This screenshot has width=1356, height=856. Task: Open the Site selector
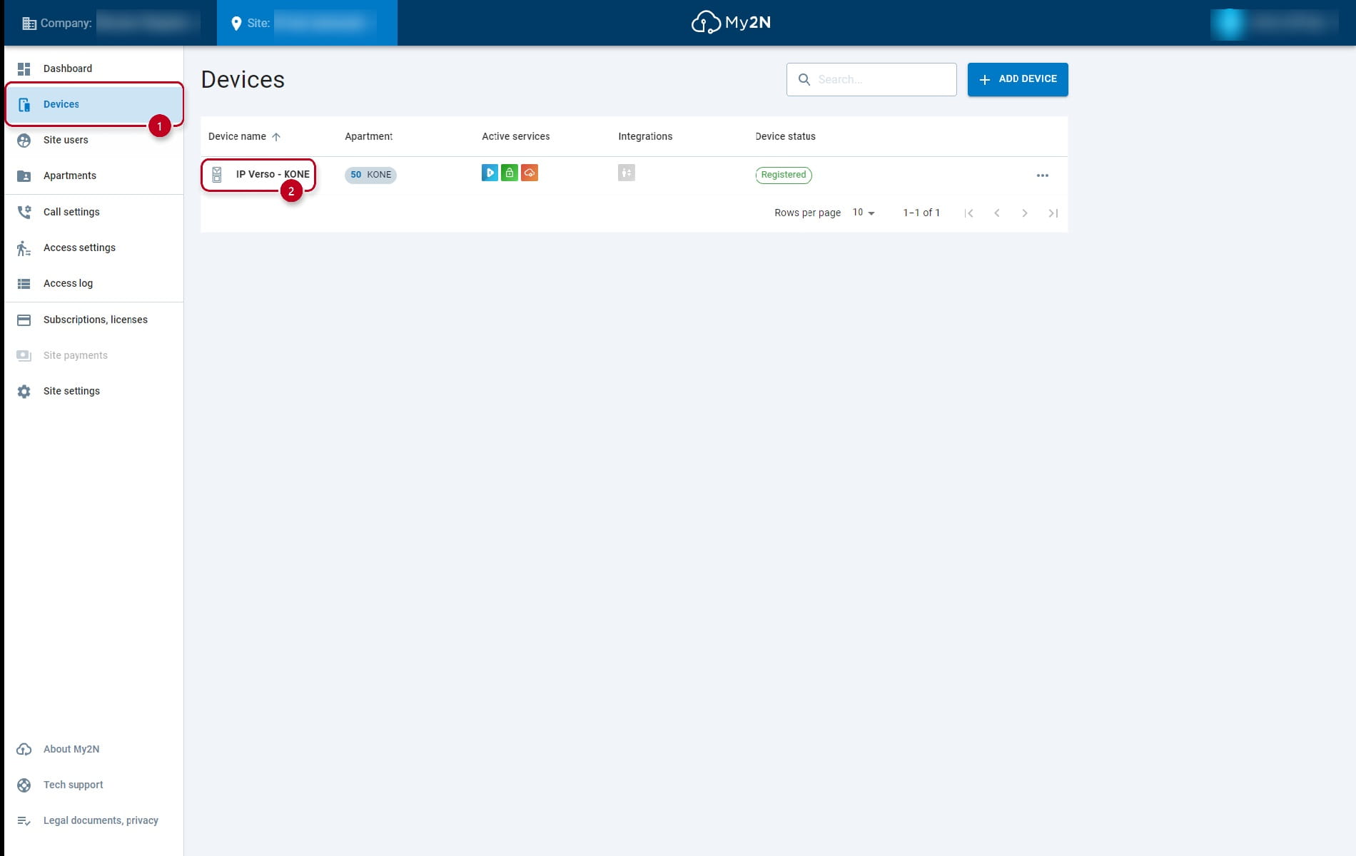coord(307,23)
